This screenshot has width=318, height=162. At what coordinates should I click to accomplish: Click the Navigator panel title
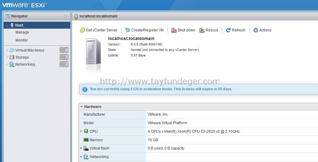(x=20, y=16)
